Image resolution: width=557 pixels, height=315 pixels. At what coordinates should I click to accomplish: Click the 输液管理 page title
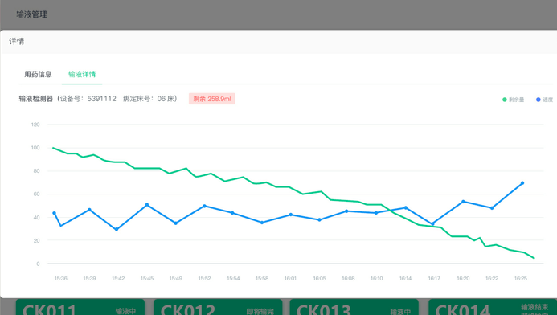[x=31, y=14]
